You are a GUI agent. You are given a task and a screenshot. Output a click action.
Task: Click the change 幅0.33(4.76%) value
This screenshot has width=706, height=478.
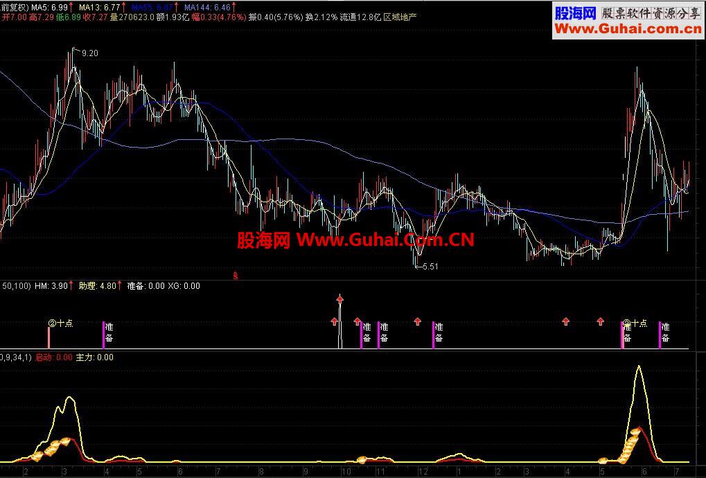219,17
